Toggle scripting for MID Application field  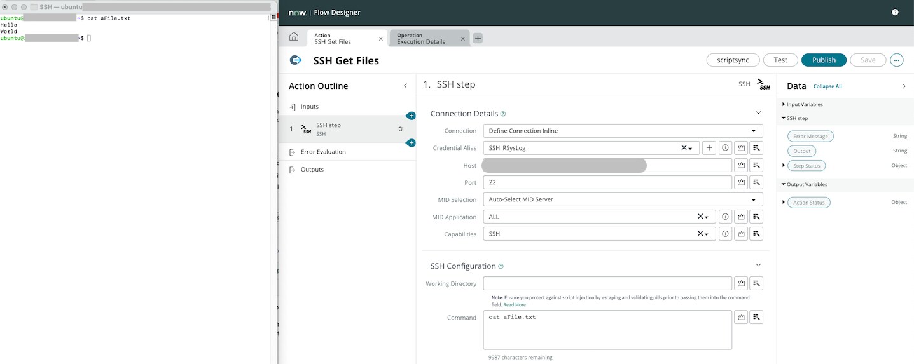(740, 217)
